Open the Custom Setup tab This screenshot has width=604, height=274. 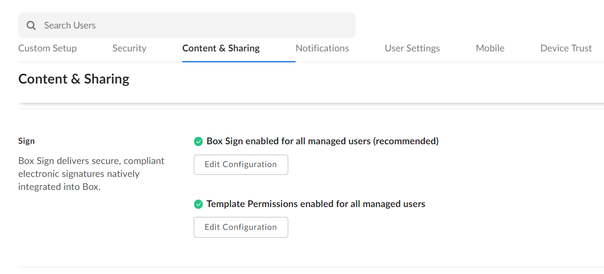(47, 48)
